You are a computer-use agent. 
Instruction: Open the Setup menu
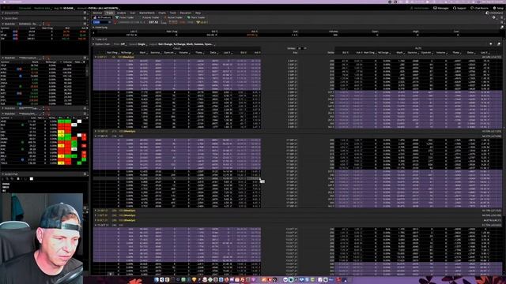click(498, 8)
